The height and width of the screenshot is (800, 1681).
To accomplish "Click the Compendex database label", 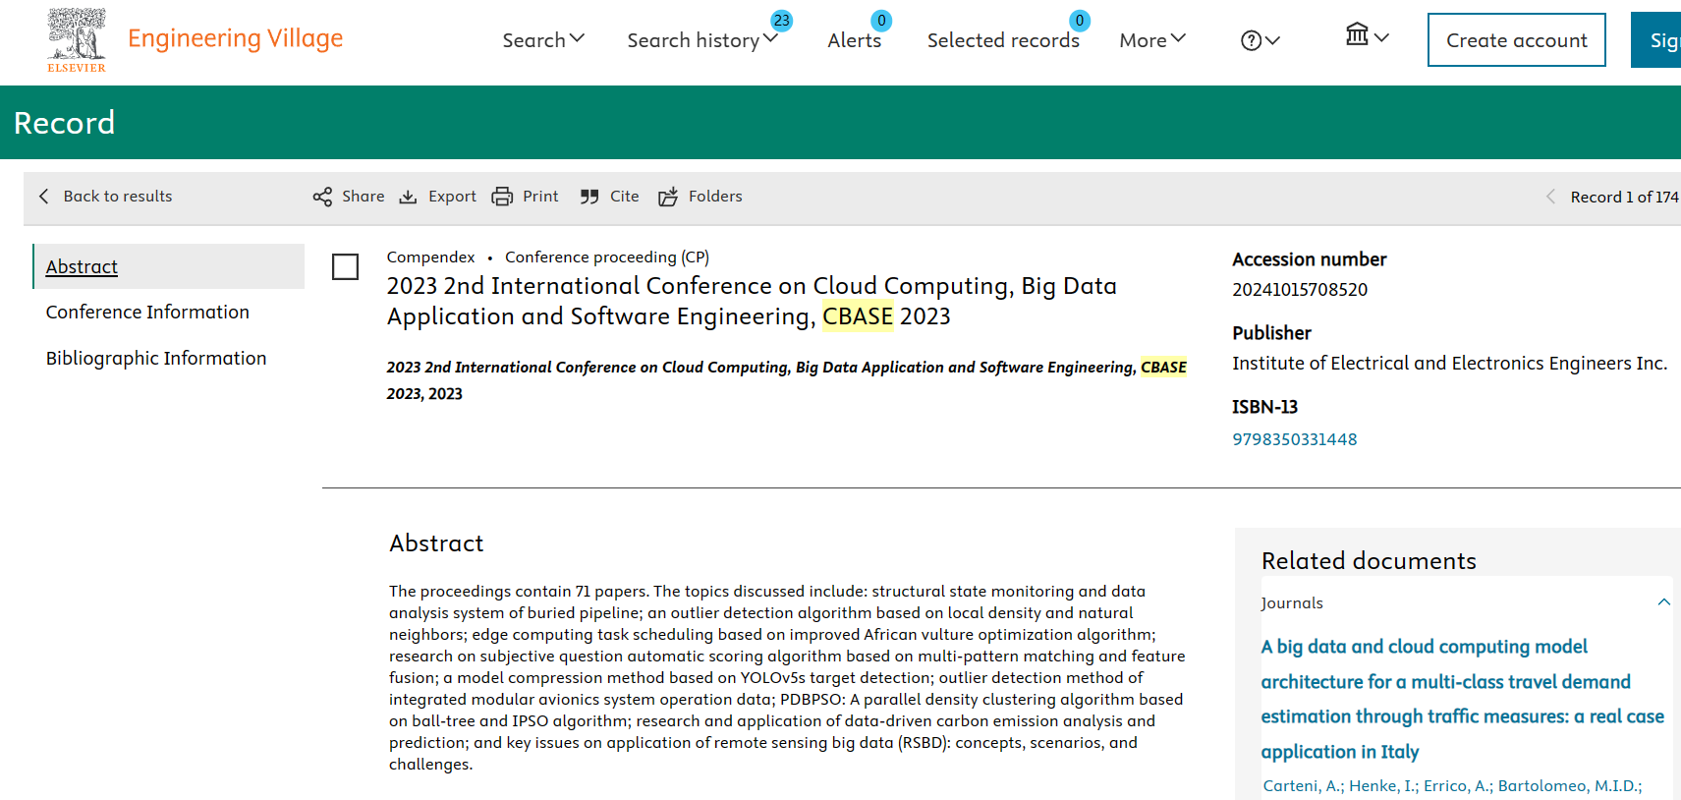I will click(430, 257).
